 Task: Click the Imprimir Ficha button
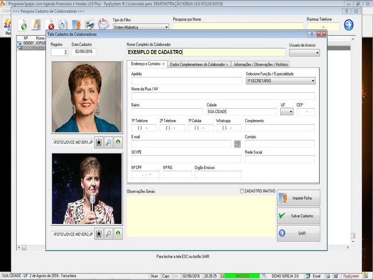pos(298,198)
